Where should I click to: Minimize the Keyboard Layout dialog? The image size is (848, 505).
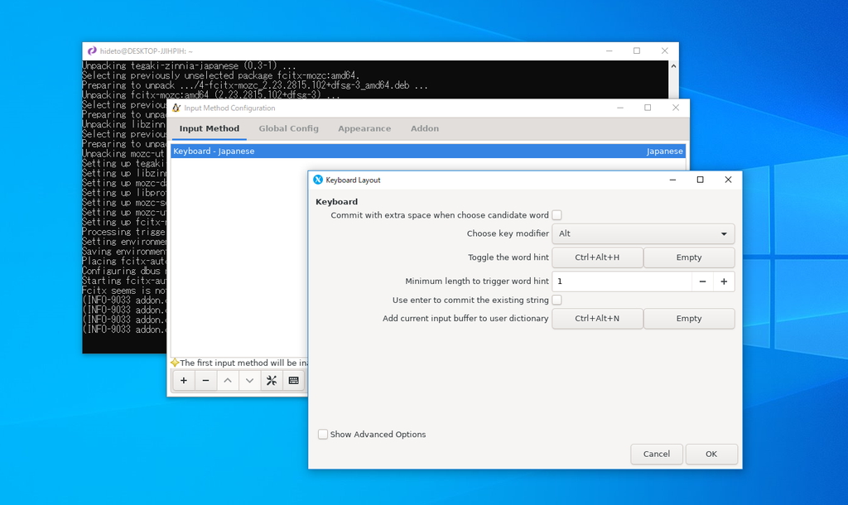[672, 180]
